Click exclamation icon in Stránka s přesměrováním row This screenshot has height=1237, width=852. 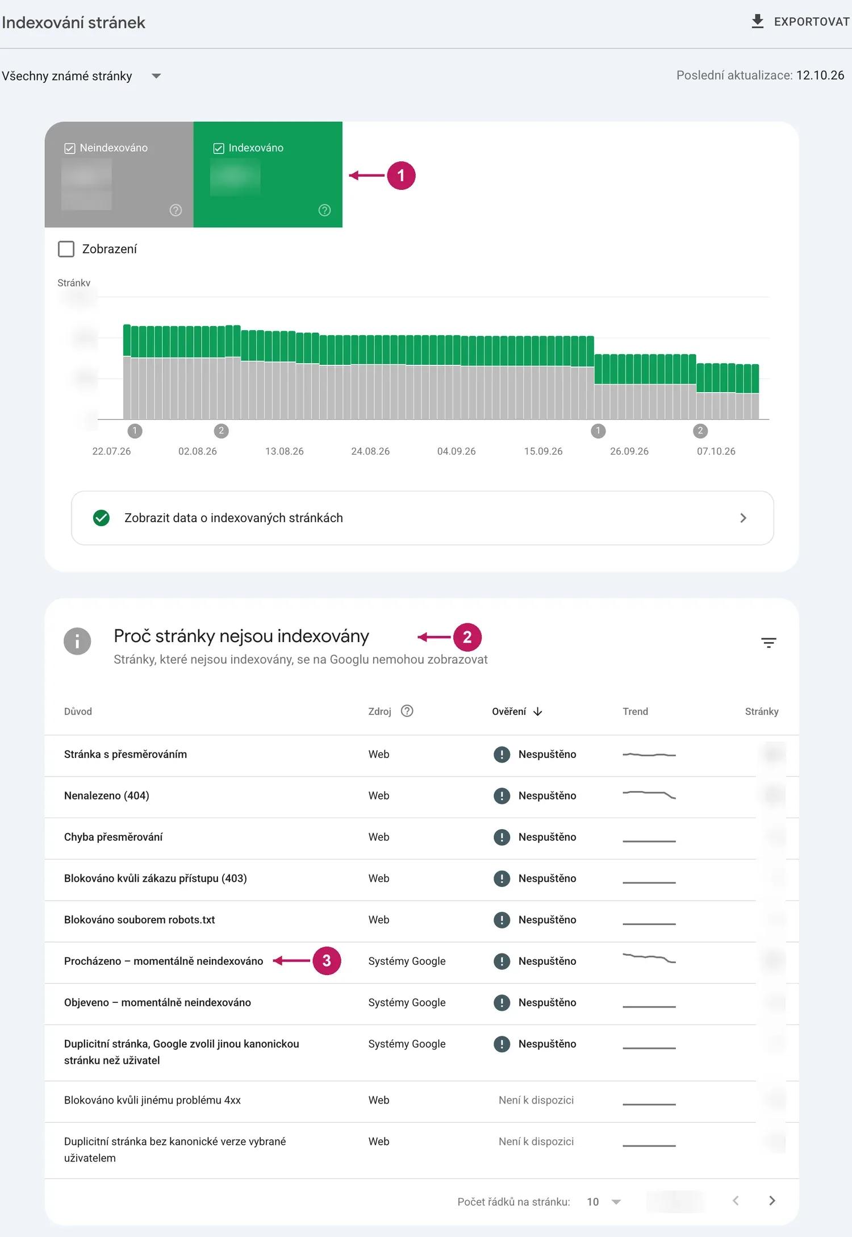coord(502,755)
